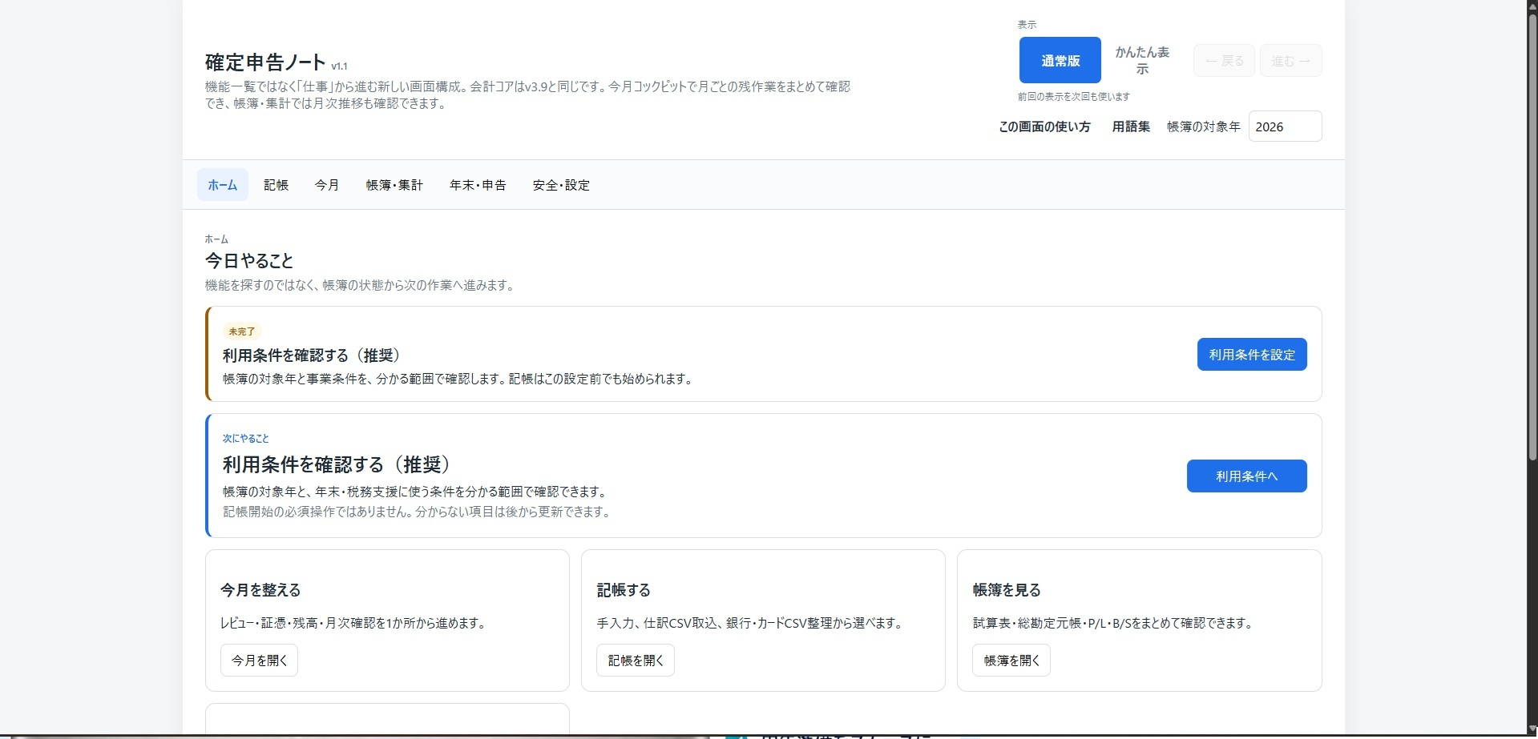Click the 利用条件へ button
The width and height of the screenshot is (1538, 739).
tap(1246, 476)
